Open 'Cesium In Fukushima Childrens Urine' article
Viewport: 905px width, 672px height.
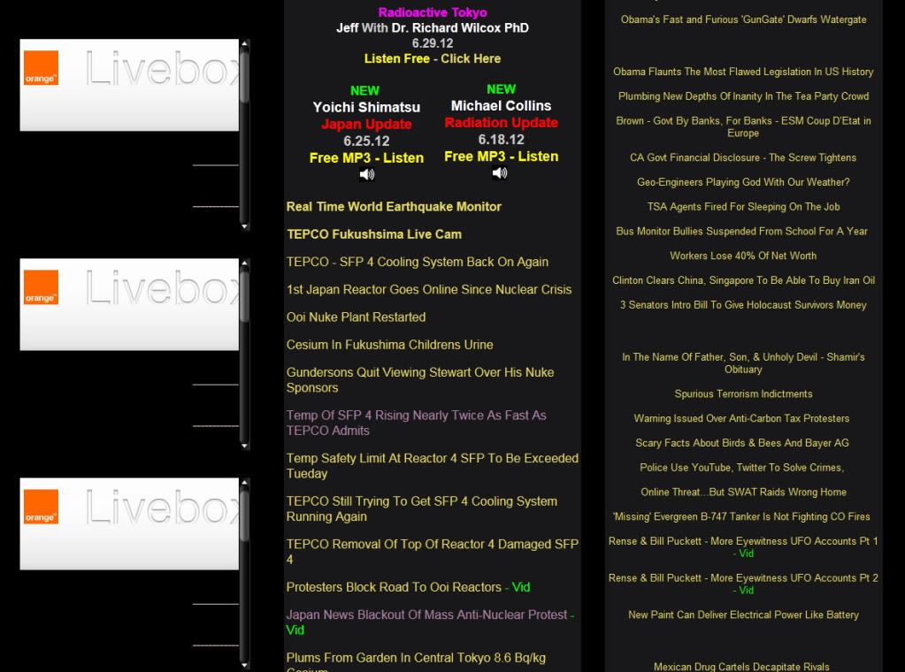click(x=389, y=345)
